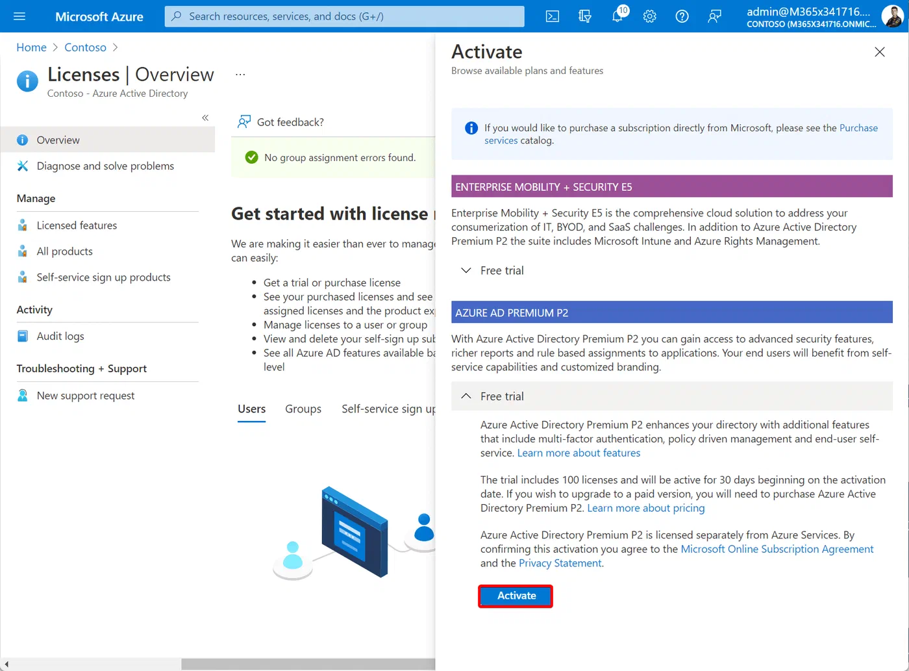Screen dimensions: 909x671
Task: Open portal settings gear
Action: click(650, 16)
